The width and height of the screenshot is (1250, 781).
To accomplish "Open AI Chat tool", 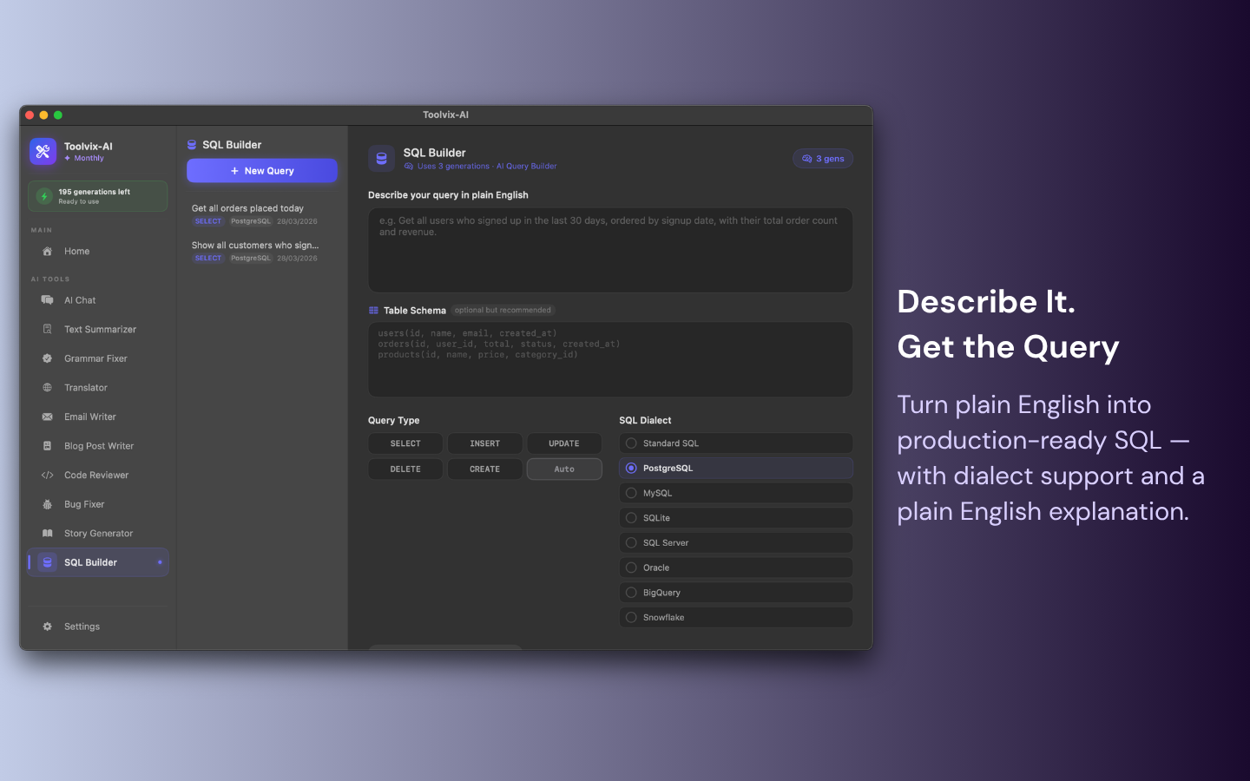I will [x=98, y=300].
